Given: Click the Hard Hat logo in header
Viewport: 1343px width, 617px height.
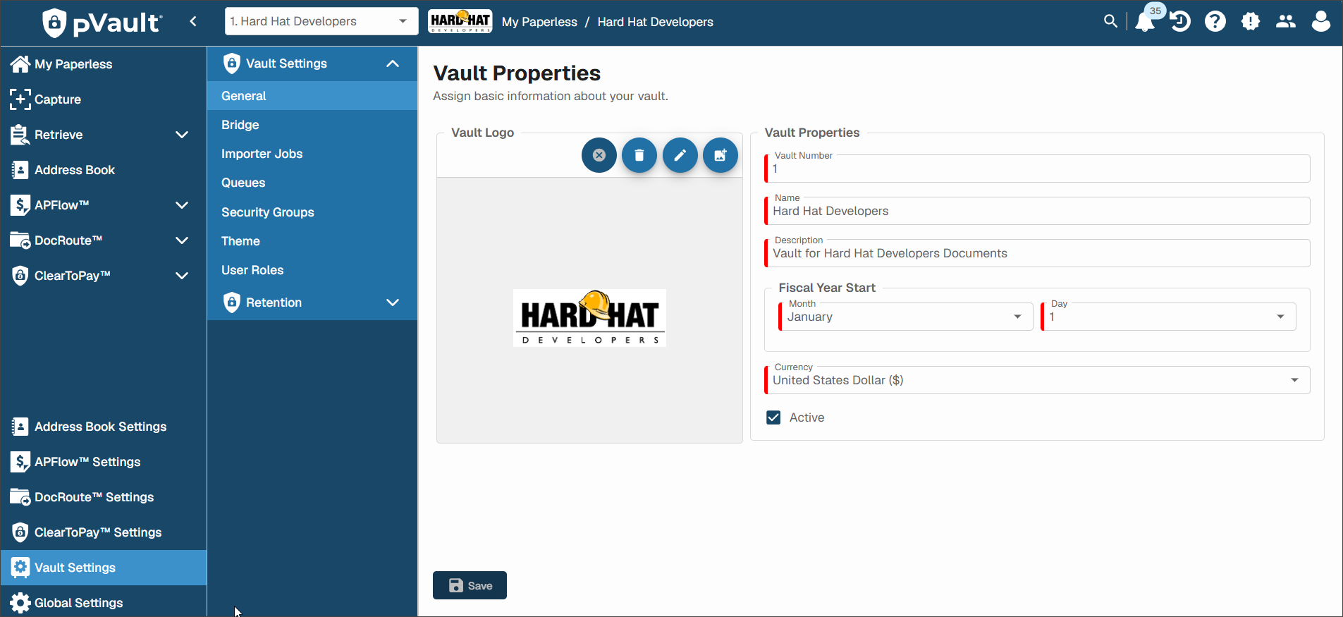Looking at the screenshot, I should tap(460, 21).
